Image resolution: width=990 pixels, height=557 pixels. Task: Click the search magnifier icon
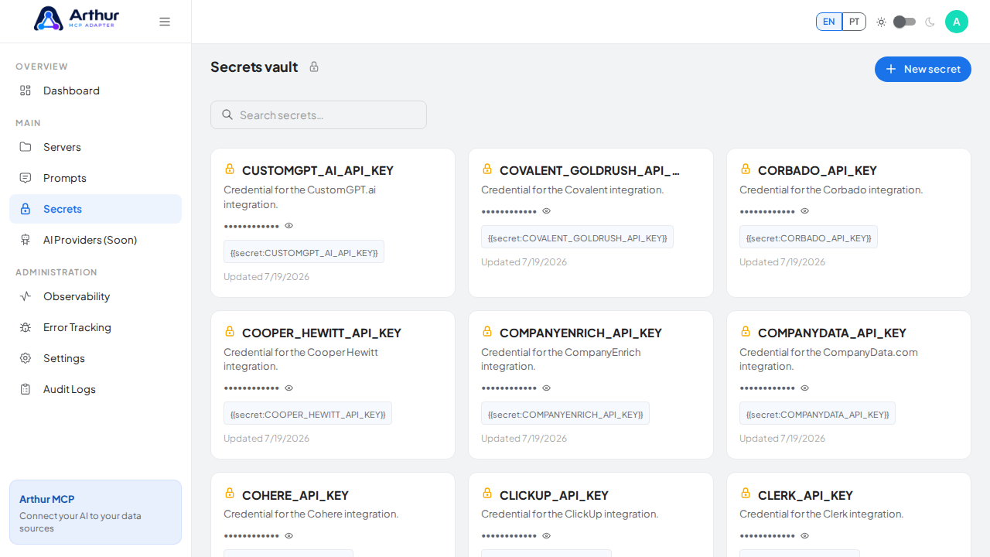227,114
